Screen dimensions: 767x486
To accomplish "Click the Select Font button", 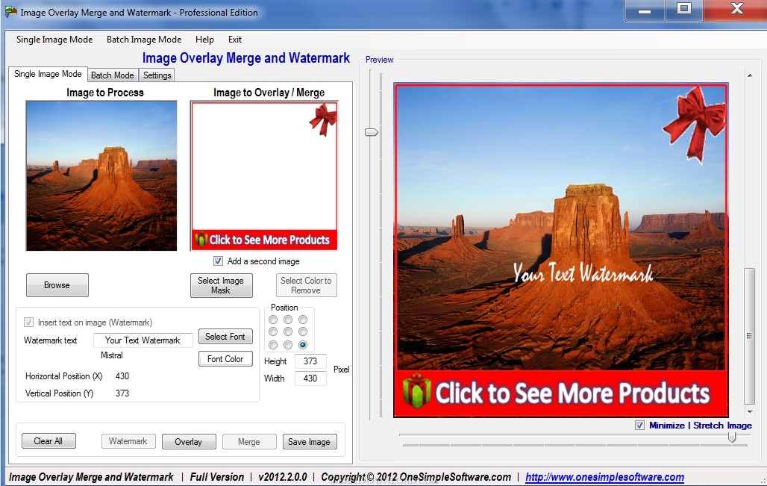I will [225, 337].
